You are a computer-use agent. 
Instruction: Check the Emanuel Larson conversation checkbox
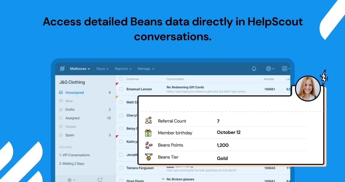coord(121,89)
